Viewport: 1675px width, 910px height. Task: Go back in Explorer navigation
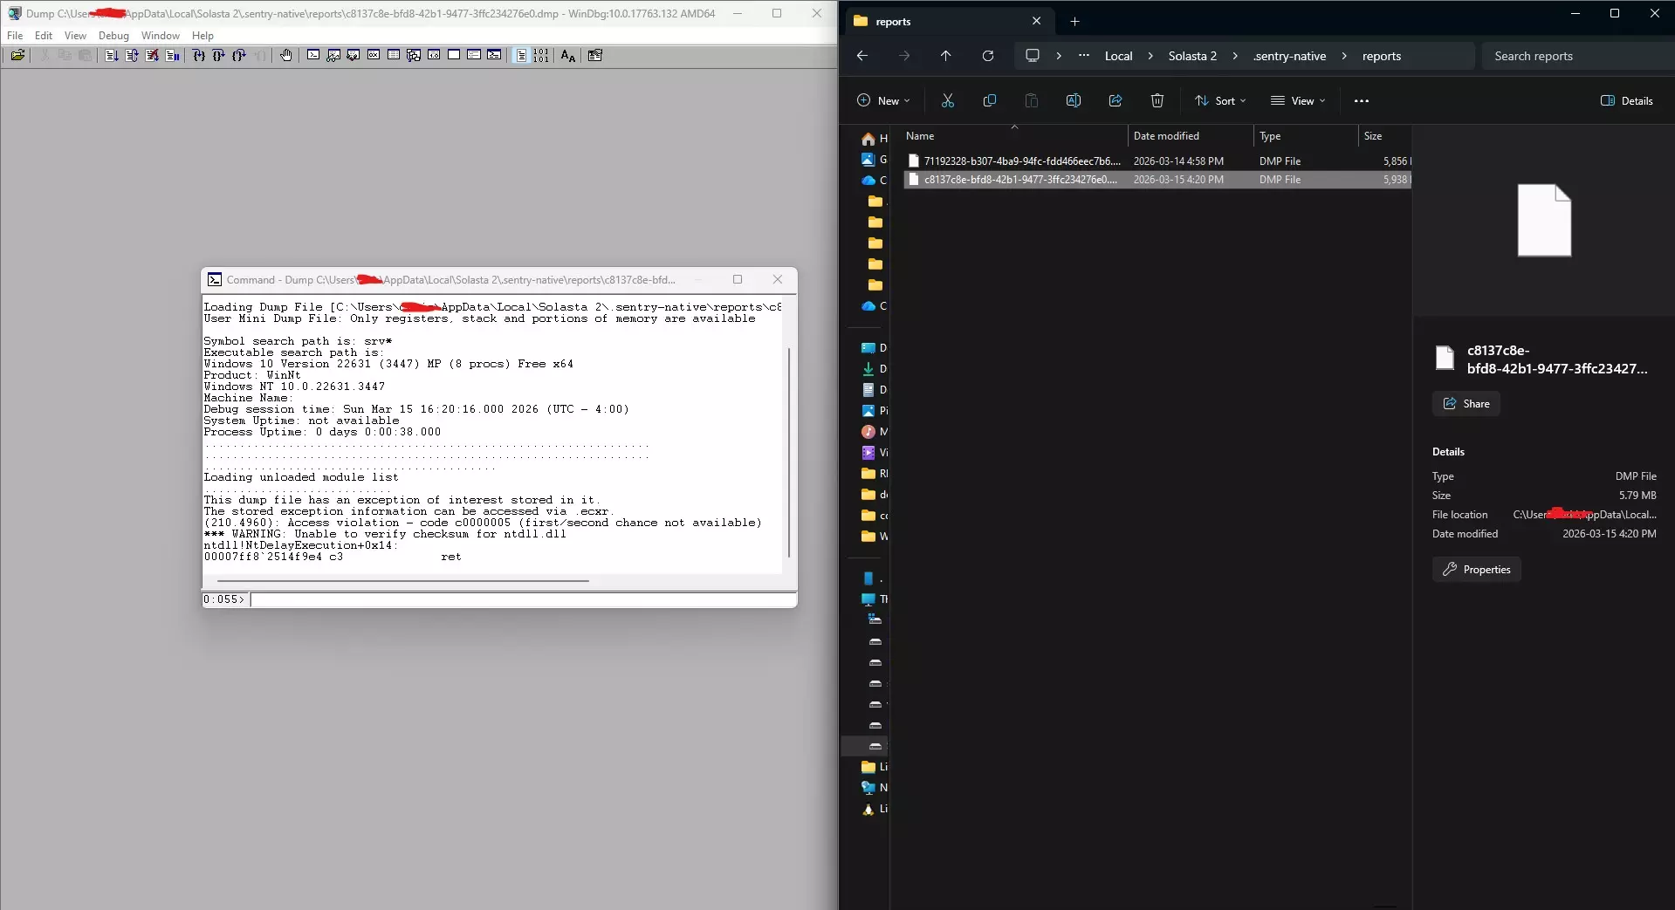862,56
